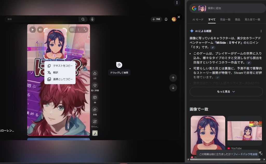Open the video player three-dot menu
Screen dimensions: 266x164
click(x=78, y=30)
